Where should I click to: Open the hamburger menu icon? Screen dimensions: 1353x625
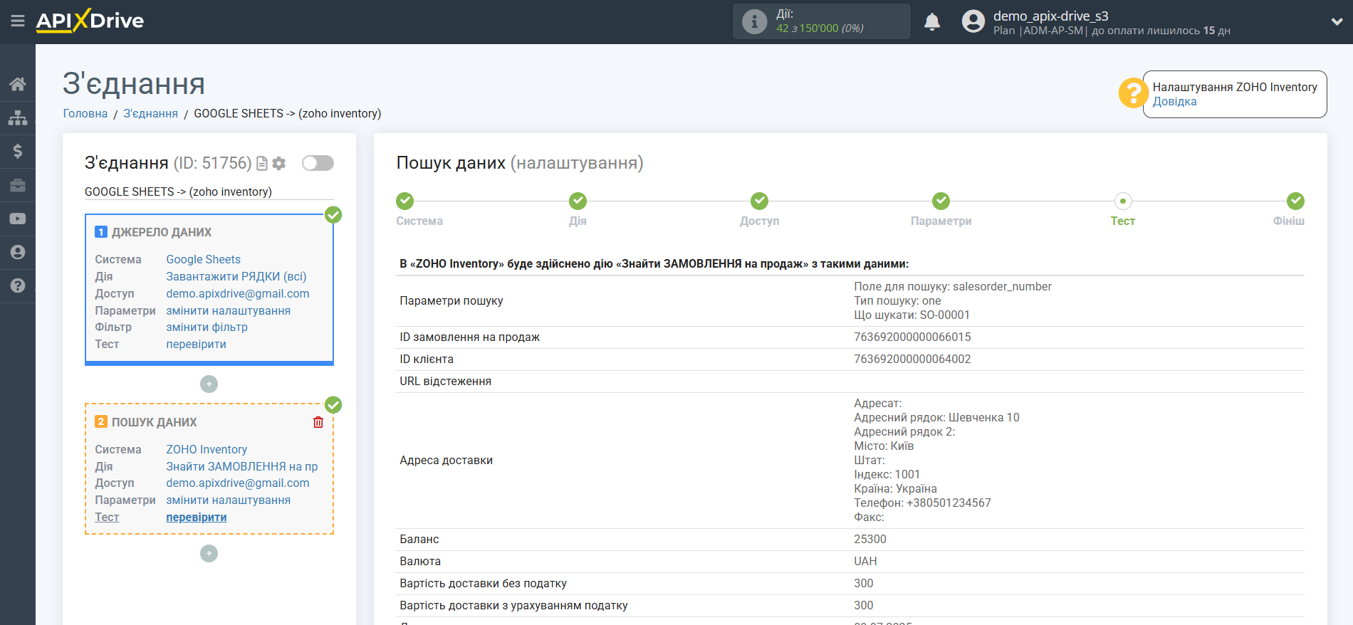[18, 21]
